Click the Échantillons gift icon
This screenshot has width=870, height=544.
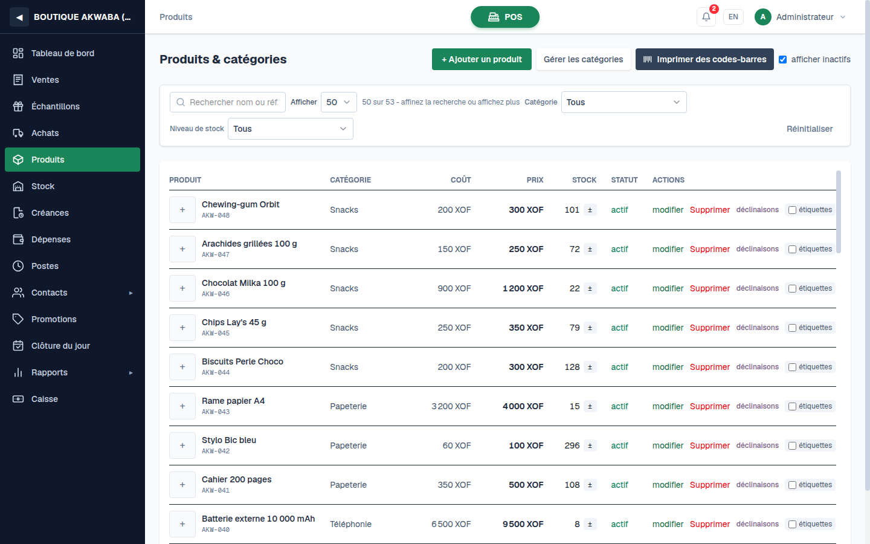pos(18,106)
